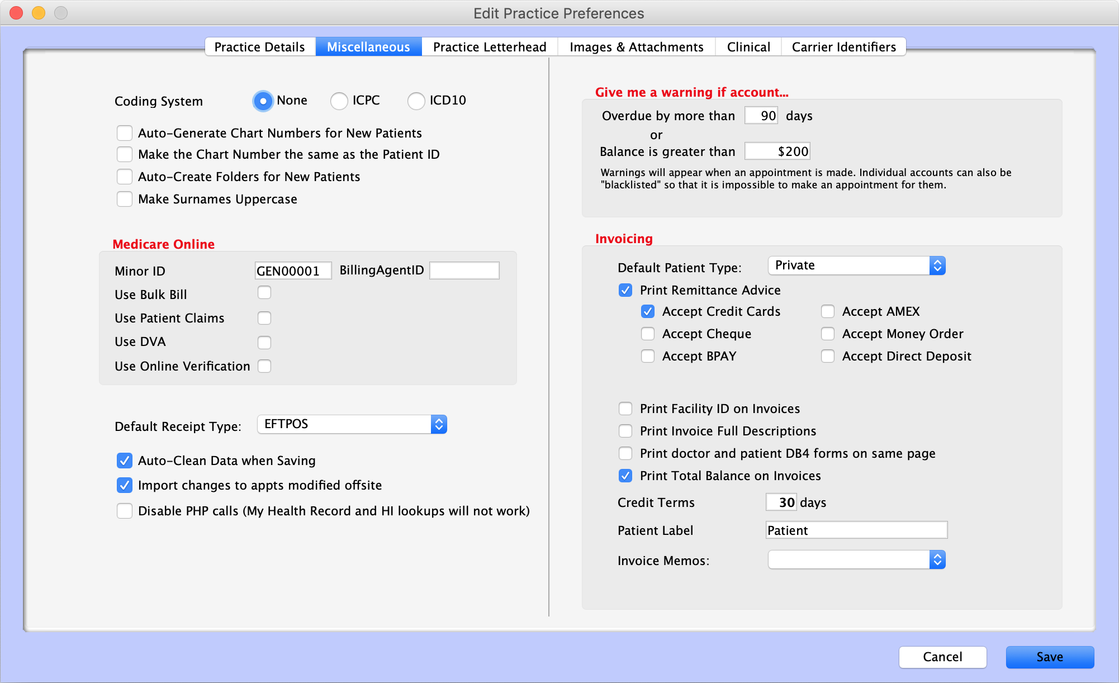Check Make Surnames Uppercase
The image size is (1119, 683).
point(125,199)
